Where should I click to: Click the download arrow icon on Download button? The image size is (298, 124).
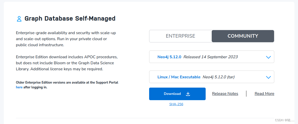[x=188, y=94]
